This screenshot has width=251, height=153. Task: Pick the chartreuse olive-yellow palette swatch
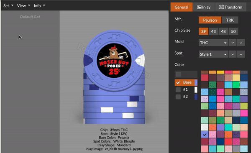(244, 106)
